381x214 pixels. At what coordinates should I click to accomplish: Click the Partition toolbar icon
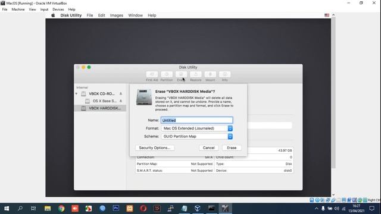pos(167,74)
